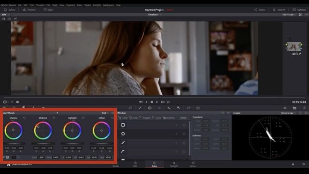Screen dimensions: 309x174
Task: Play the clip forward
Action: tap(157, 102)
